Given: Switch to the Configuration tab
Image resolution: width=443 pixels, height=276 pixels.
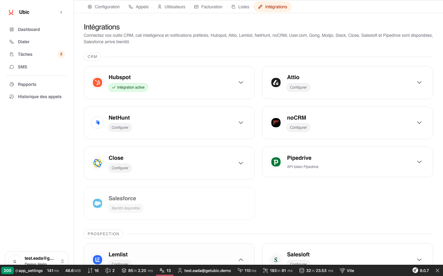Looking at the screenshot, I should 104,7.
